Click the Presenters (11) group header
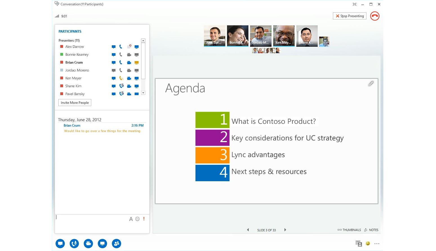436x251 pixels. 69,41
